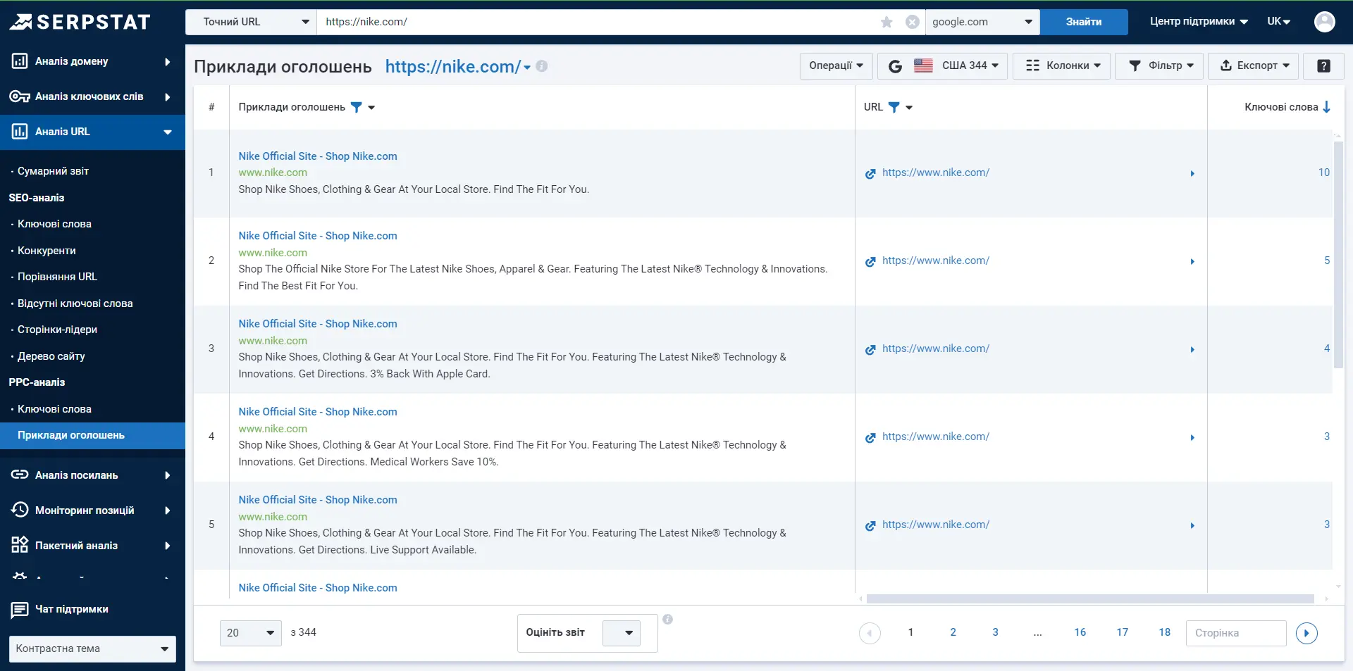Open Nike Official Site ad title in row 4
Screen dimensions: 1353x671
[317, 412]
